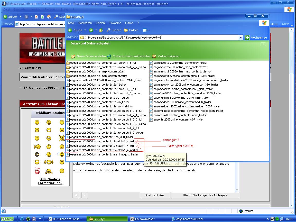Viewport: 296px width, 222px height.
Task: Click Formatierung? link in forum
Action: click(x=50, y=183)
